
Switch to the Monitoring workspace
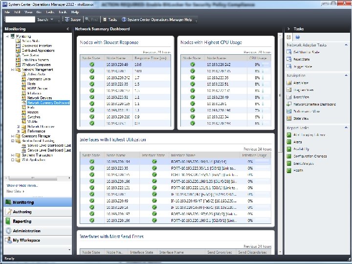[x=38, y=202]
